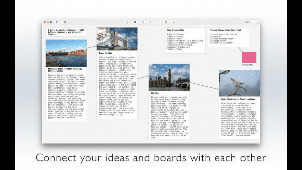The image size is (302, 170).
Task: Click the blue arrow toolbar icon
Action: click(x=158, y=22)
